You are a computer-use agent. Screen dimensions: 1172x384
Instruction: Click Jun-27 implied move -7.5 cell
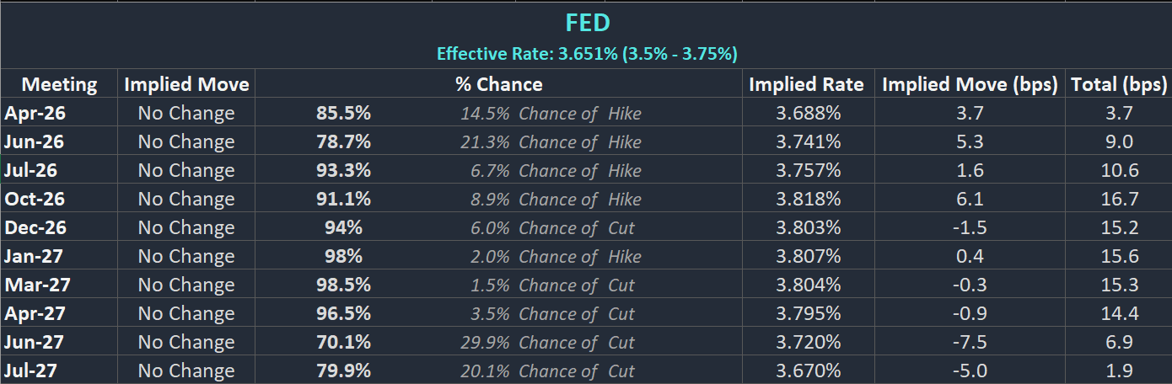(970, 342)
